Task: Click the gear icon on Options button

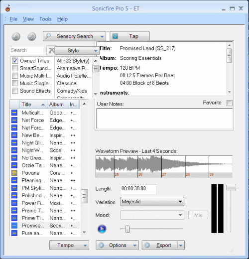Action: (x=101, y=245)
